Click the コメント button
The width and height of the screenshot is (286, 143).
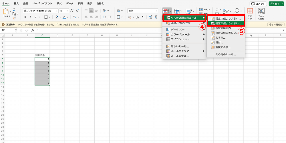point(258,4)
